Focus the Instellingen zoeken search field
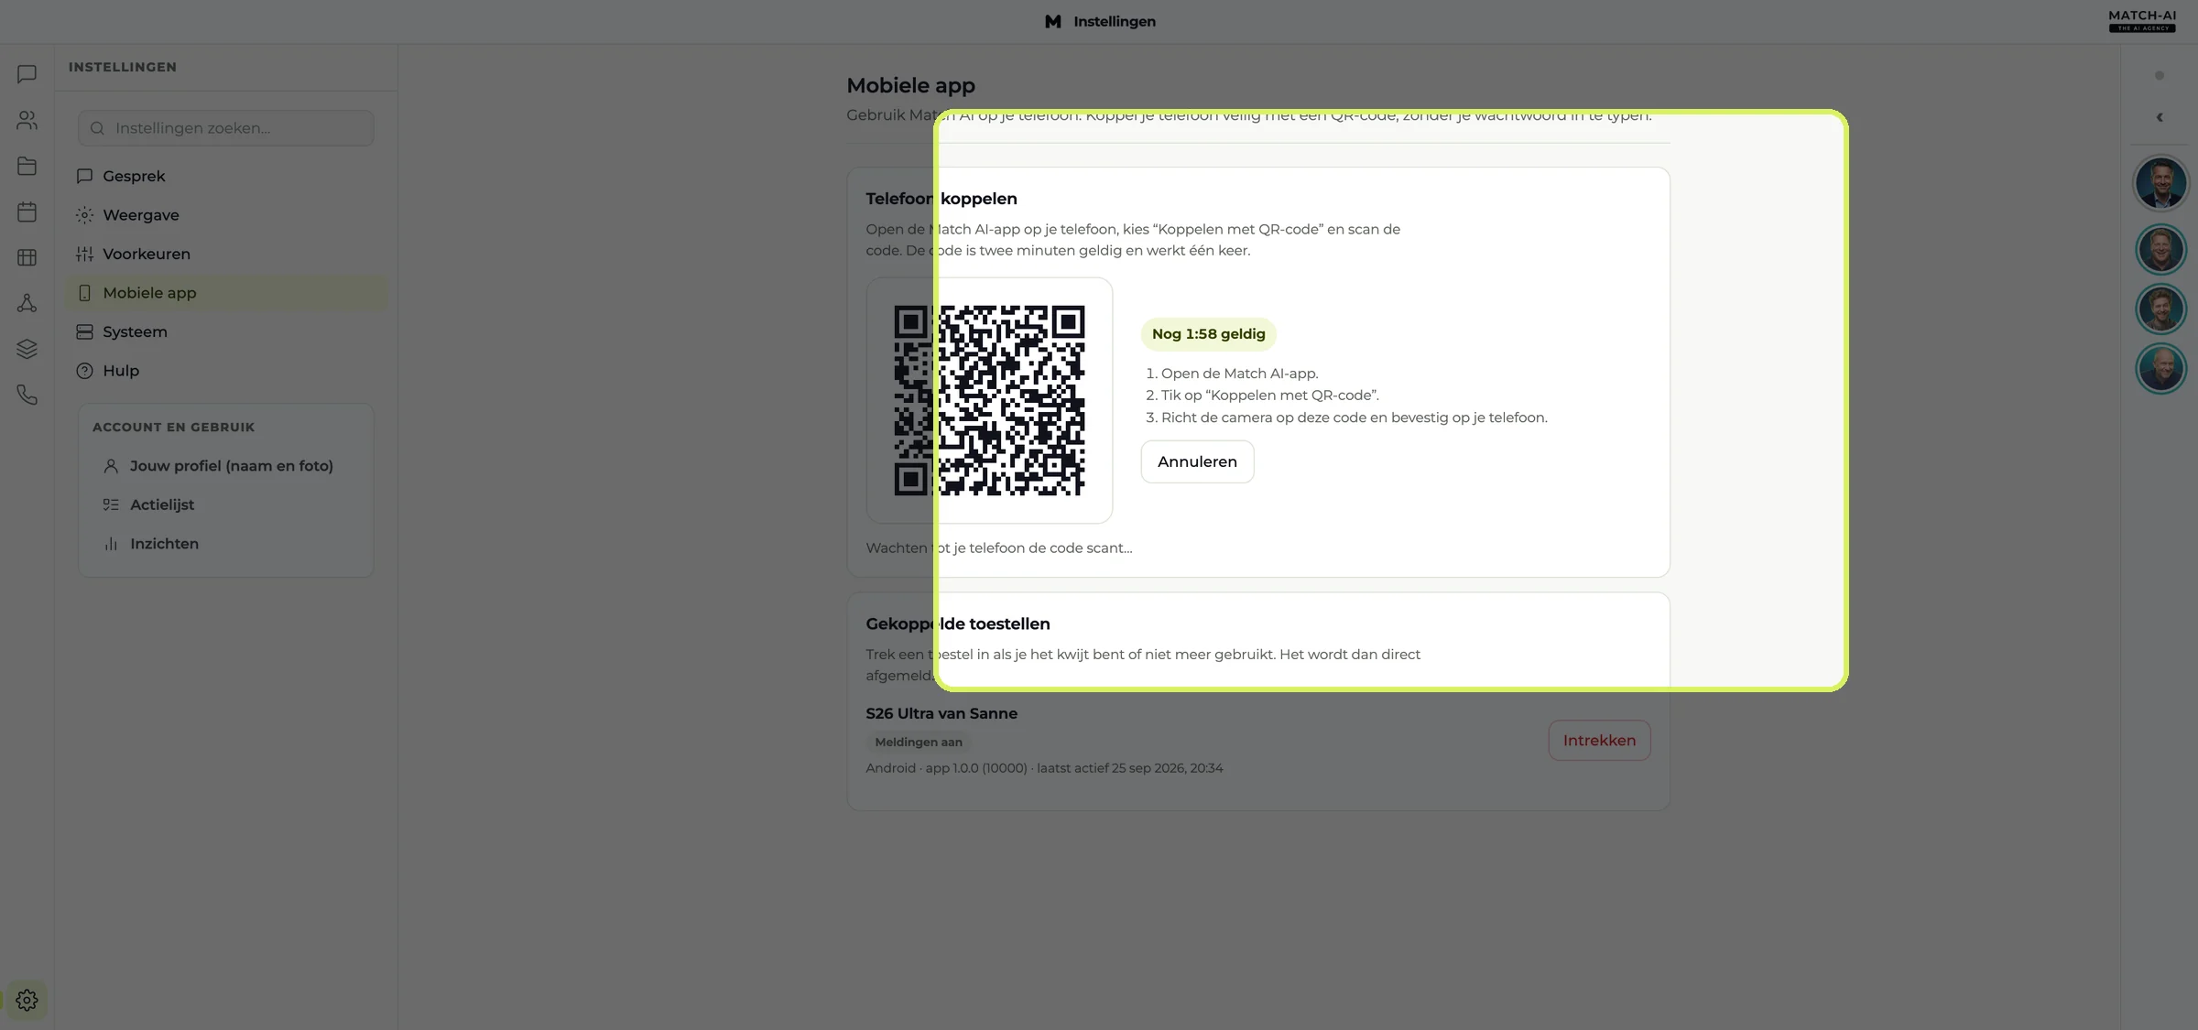 [226, 128]
